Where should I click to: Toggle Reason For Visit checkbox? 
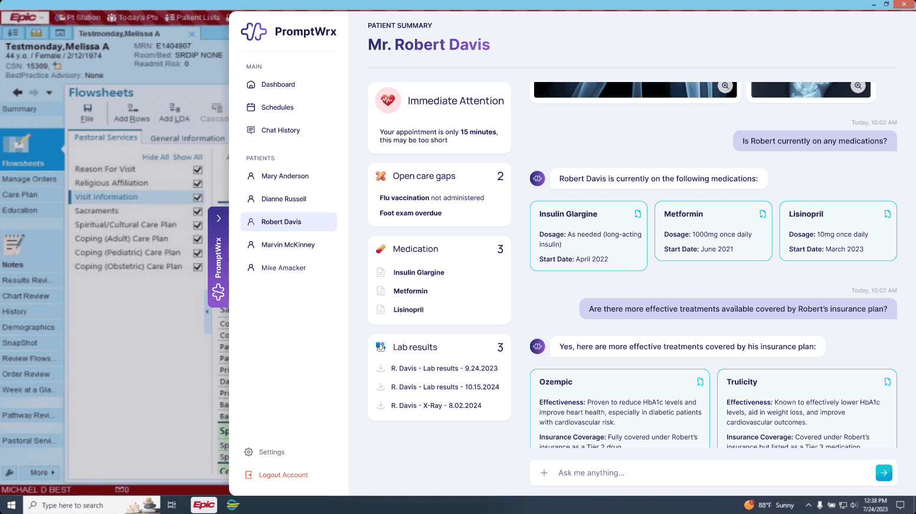click(198, 169)
